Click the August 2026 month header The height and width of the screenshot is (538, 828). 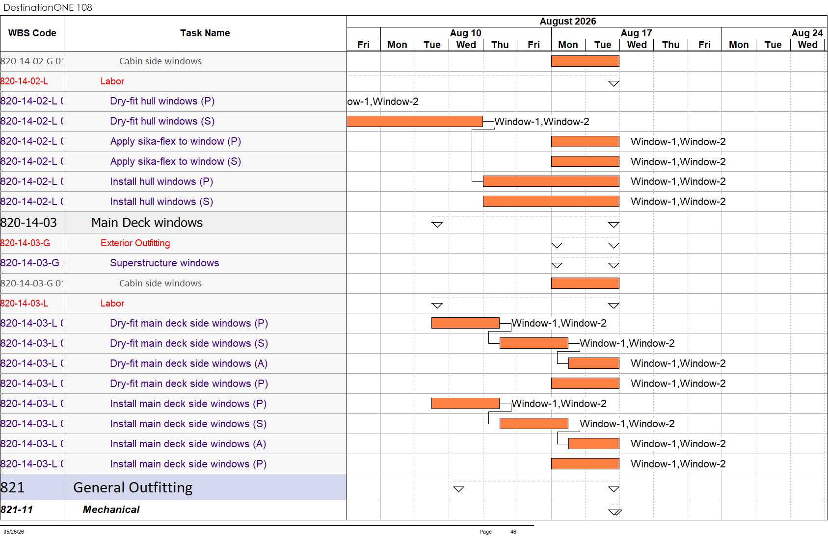[x=568, y=21]
